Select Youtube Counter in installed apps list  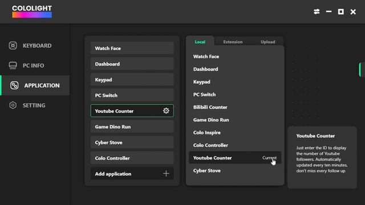click(x=132, y=111)
